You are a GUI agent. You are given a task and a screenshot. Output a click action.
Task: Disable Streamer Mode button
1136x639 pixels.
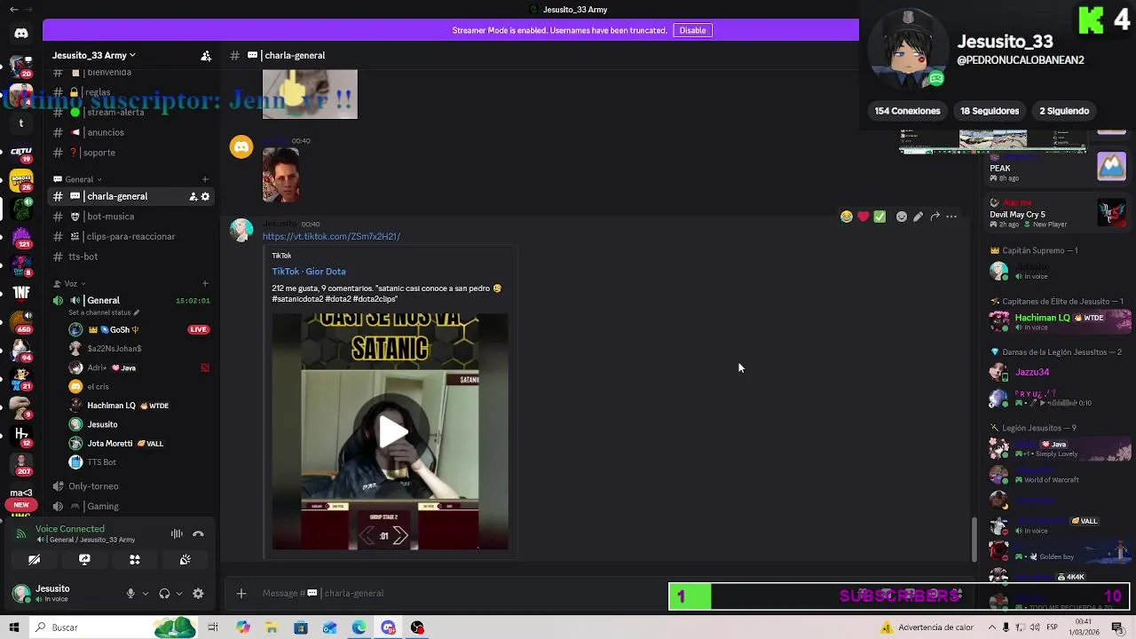click(x=692, y=30)
